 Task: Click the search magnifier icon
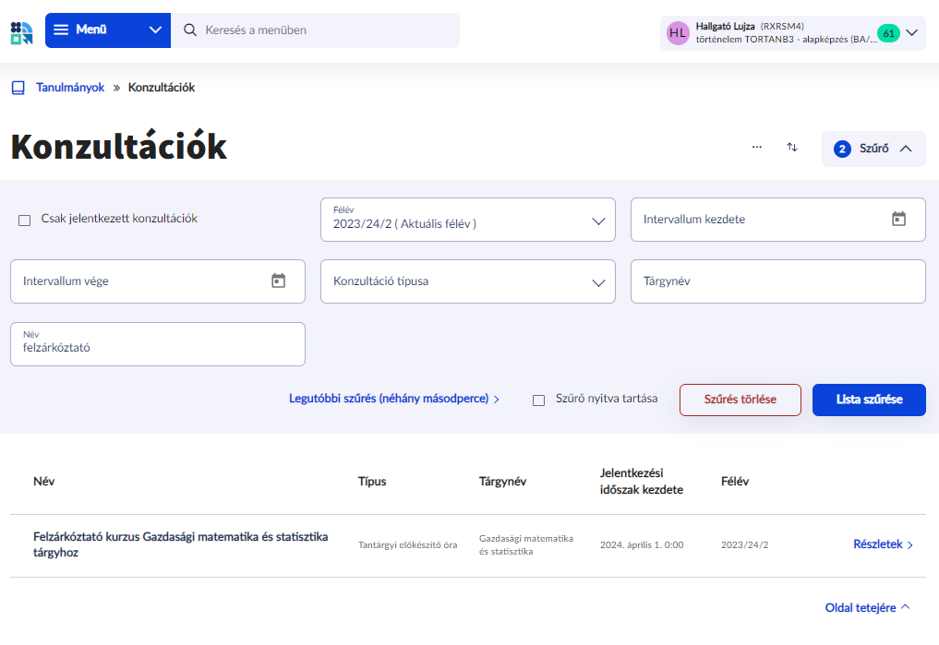coord(190,30)
